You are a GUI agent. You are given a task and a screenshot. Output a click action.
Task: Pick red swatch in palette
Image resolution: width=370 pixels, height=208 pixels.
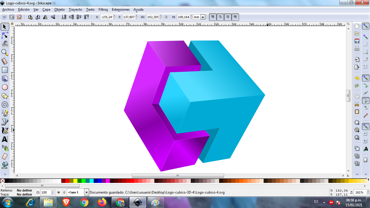(x=67, y=181)
